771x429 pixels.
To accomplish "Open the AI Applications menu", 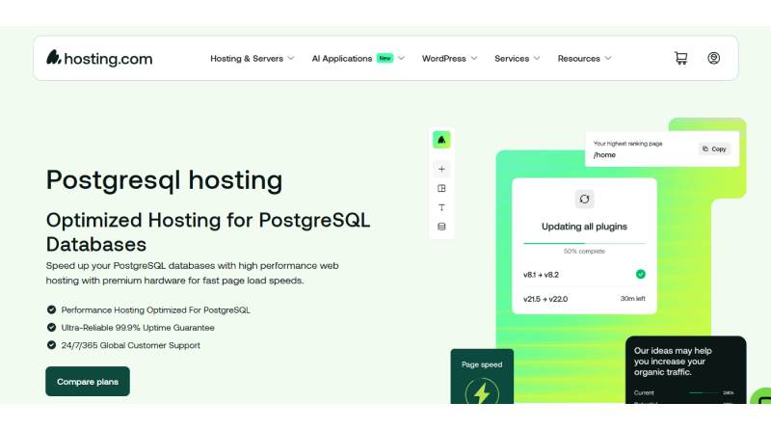I will 342,59.
